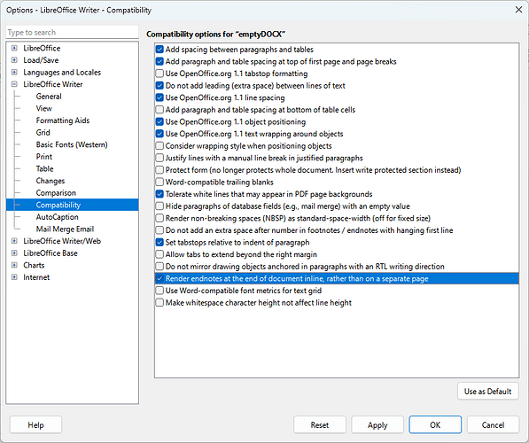529x443 pixels.
Task: Expand the Charts tree node
Action: pos(14,265)
